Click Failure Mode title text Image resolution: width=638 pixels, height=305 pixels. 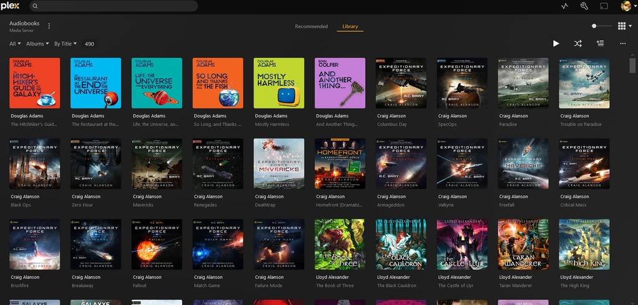point(268,286)
